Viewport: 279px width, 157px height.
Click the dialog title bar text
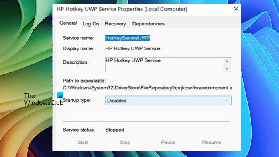pyautogui.click(x=122, y=9)
